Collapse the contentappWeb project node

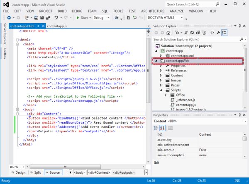(156, 61)
